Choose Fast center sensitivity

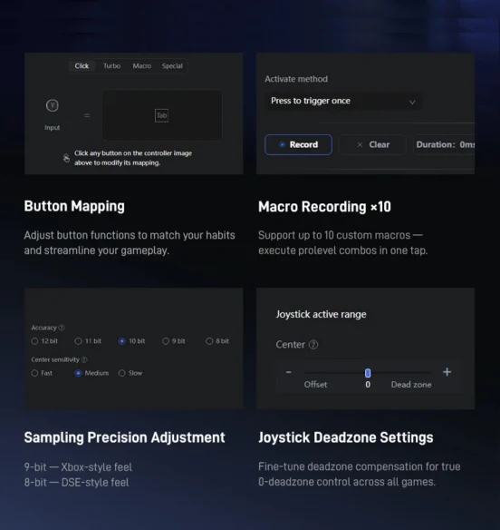pyautogui.click(x=42, y=373)
